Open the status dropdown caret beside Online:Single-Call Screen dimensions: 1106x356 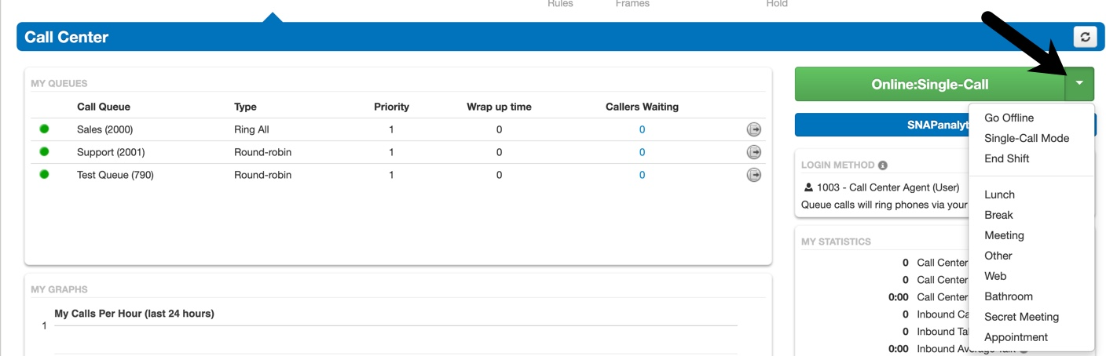(x=1079, y=84)
